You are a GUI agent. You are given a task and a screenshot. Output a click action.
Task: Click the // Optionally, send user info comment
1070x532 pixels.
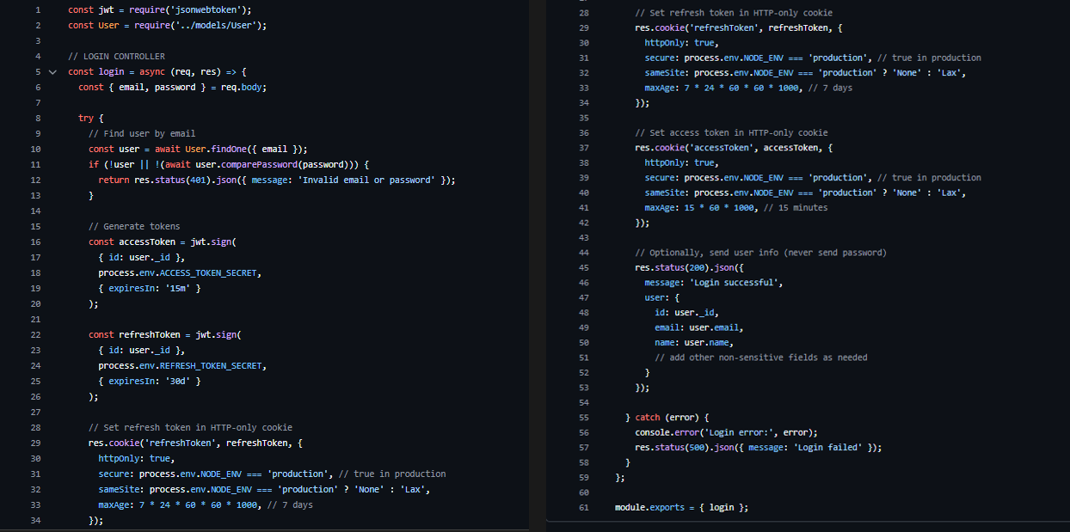click(x=760, y=253)
